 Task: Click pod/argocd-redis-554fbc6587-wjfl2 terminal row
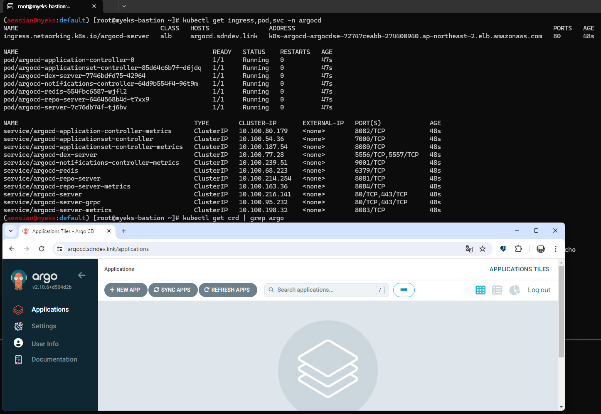(168, 92)
